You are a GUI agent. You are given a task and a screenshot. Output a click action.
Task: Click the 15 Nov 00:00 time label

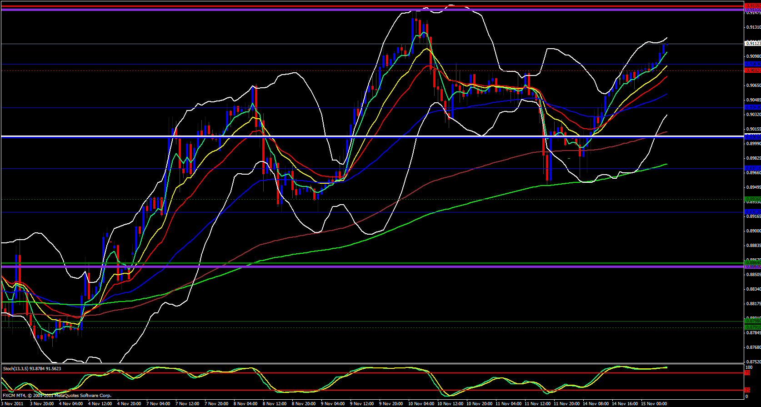654,403
